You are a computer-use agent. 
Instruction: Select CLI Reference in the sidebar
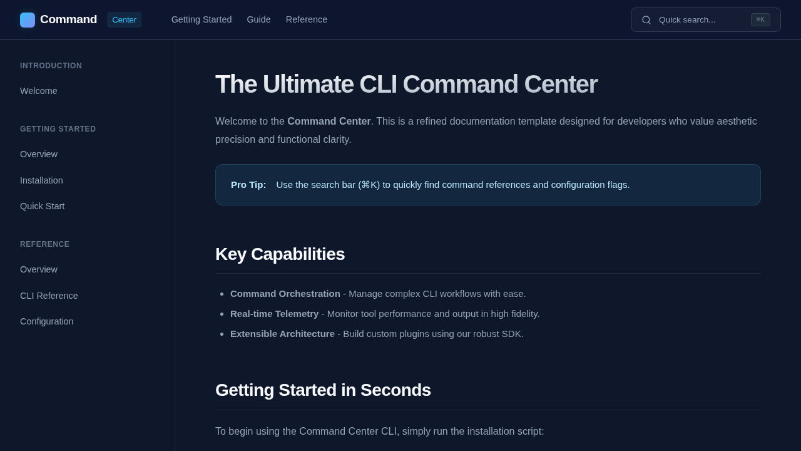point(49,296)
